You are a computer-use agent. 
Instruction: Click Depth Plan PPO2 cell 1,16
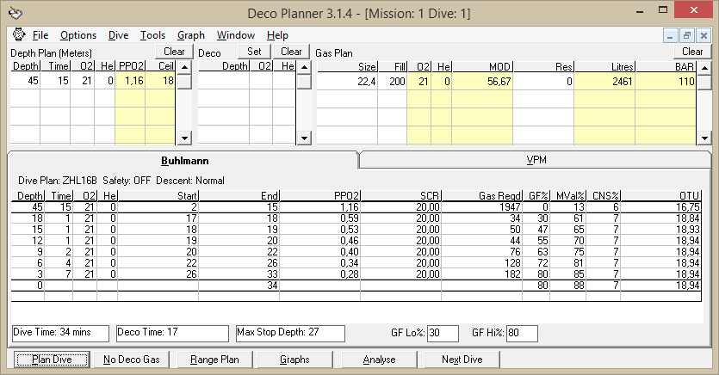130,81
